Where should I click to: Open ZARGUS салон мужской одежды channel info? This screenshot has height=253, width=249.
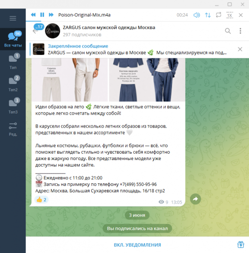tap(109, 28)
